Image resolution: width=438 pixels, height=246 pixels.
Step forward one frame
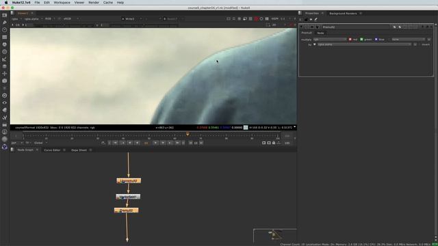point(163,143)
